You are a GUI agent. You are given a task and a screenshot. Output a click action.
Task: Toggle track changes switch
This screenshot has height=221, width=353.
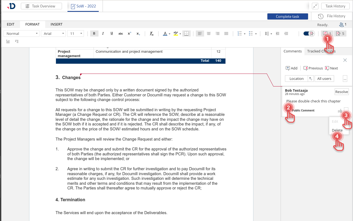click(x=308, y=33)
